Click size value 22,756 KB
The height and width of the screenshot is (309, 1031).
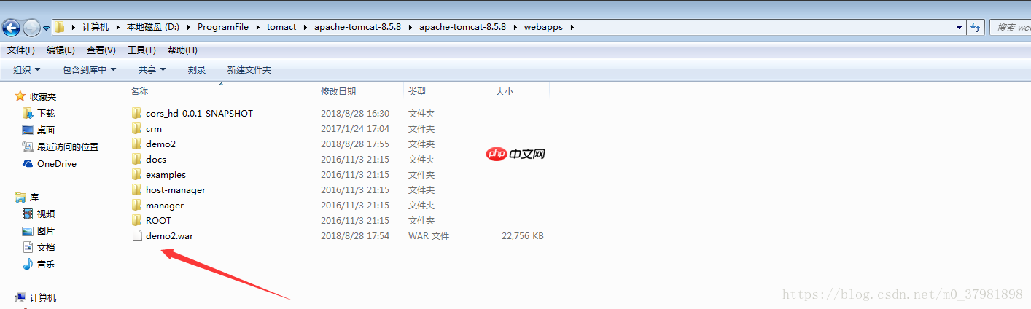coord(523,235)
